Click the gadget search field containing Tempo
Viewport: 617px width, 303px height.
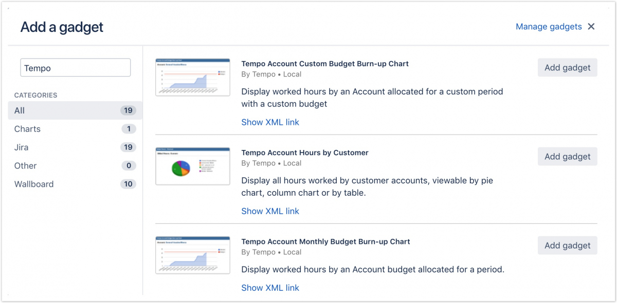[76, 68]
